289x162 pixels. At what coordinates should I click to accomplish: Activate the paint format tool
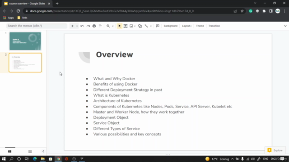pos(100,26)
